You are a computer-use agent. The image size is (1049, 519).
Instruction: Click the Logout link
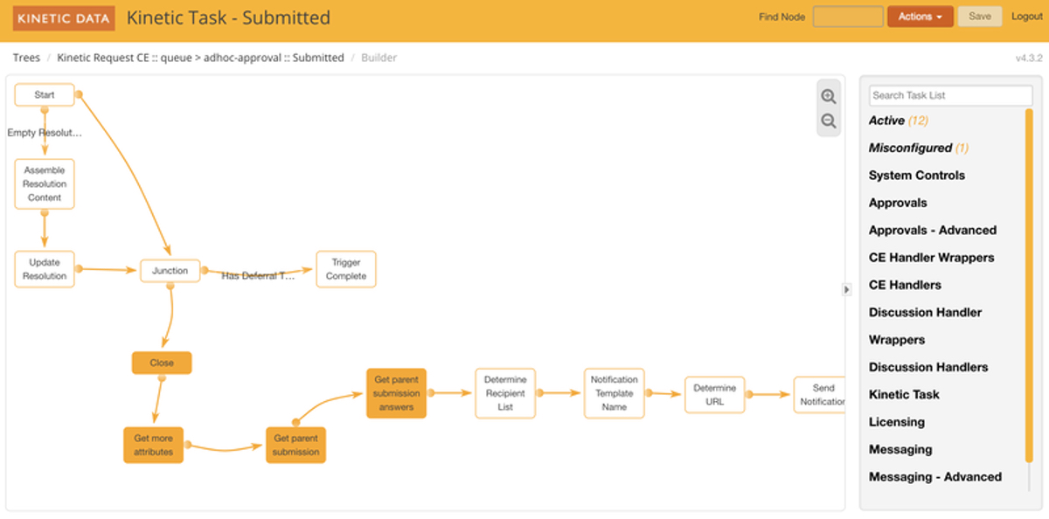click(1027, 17)
